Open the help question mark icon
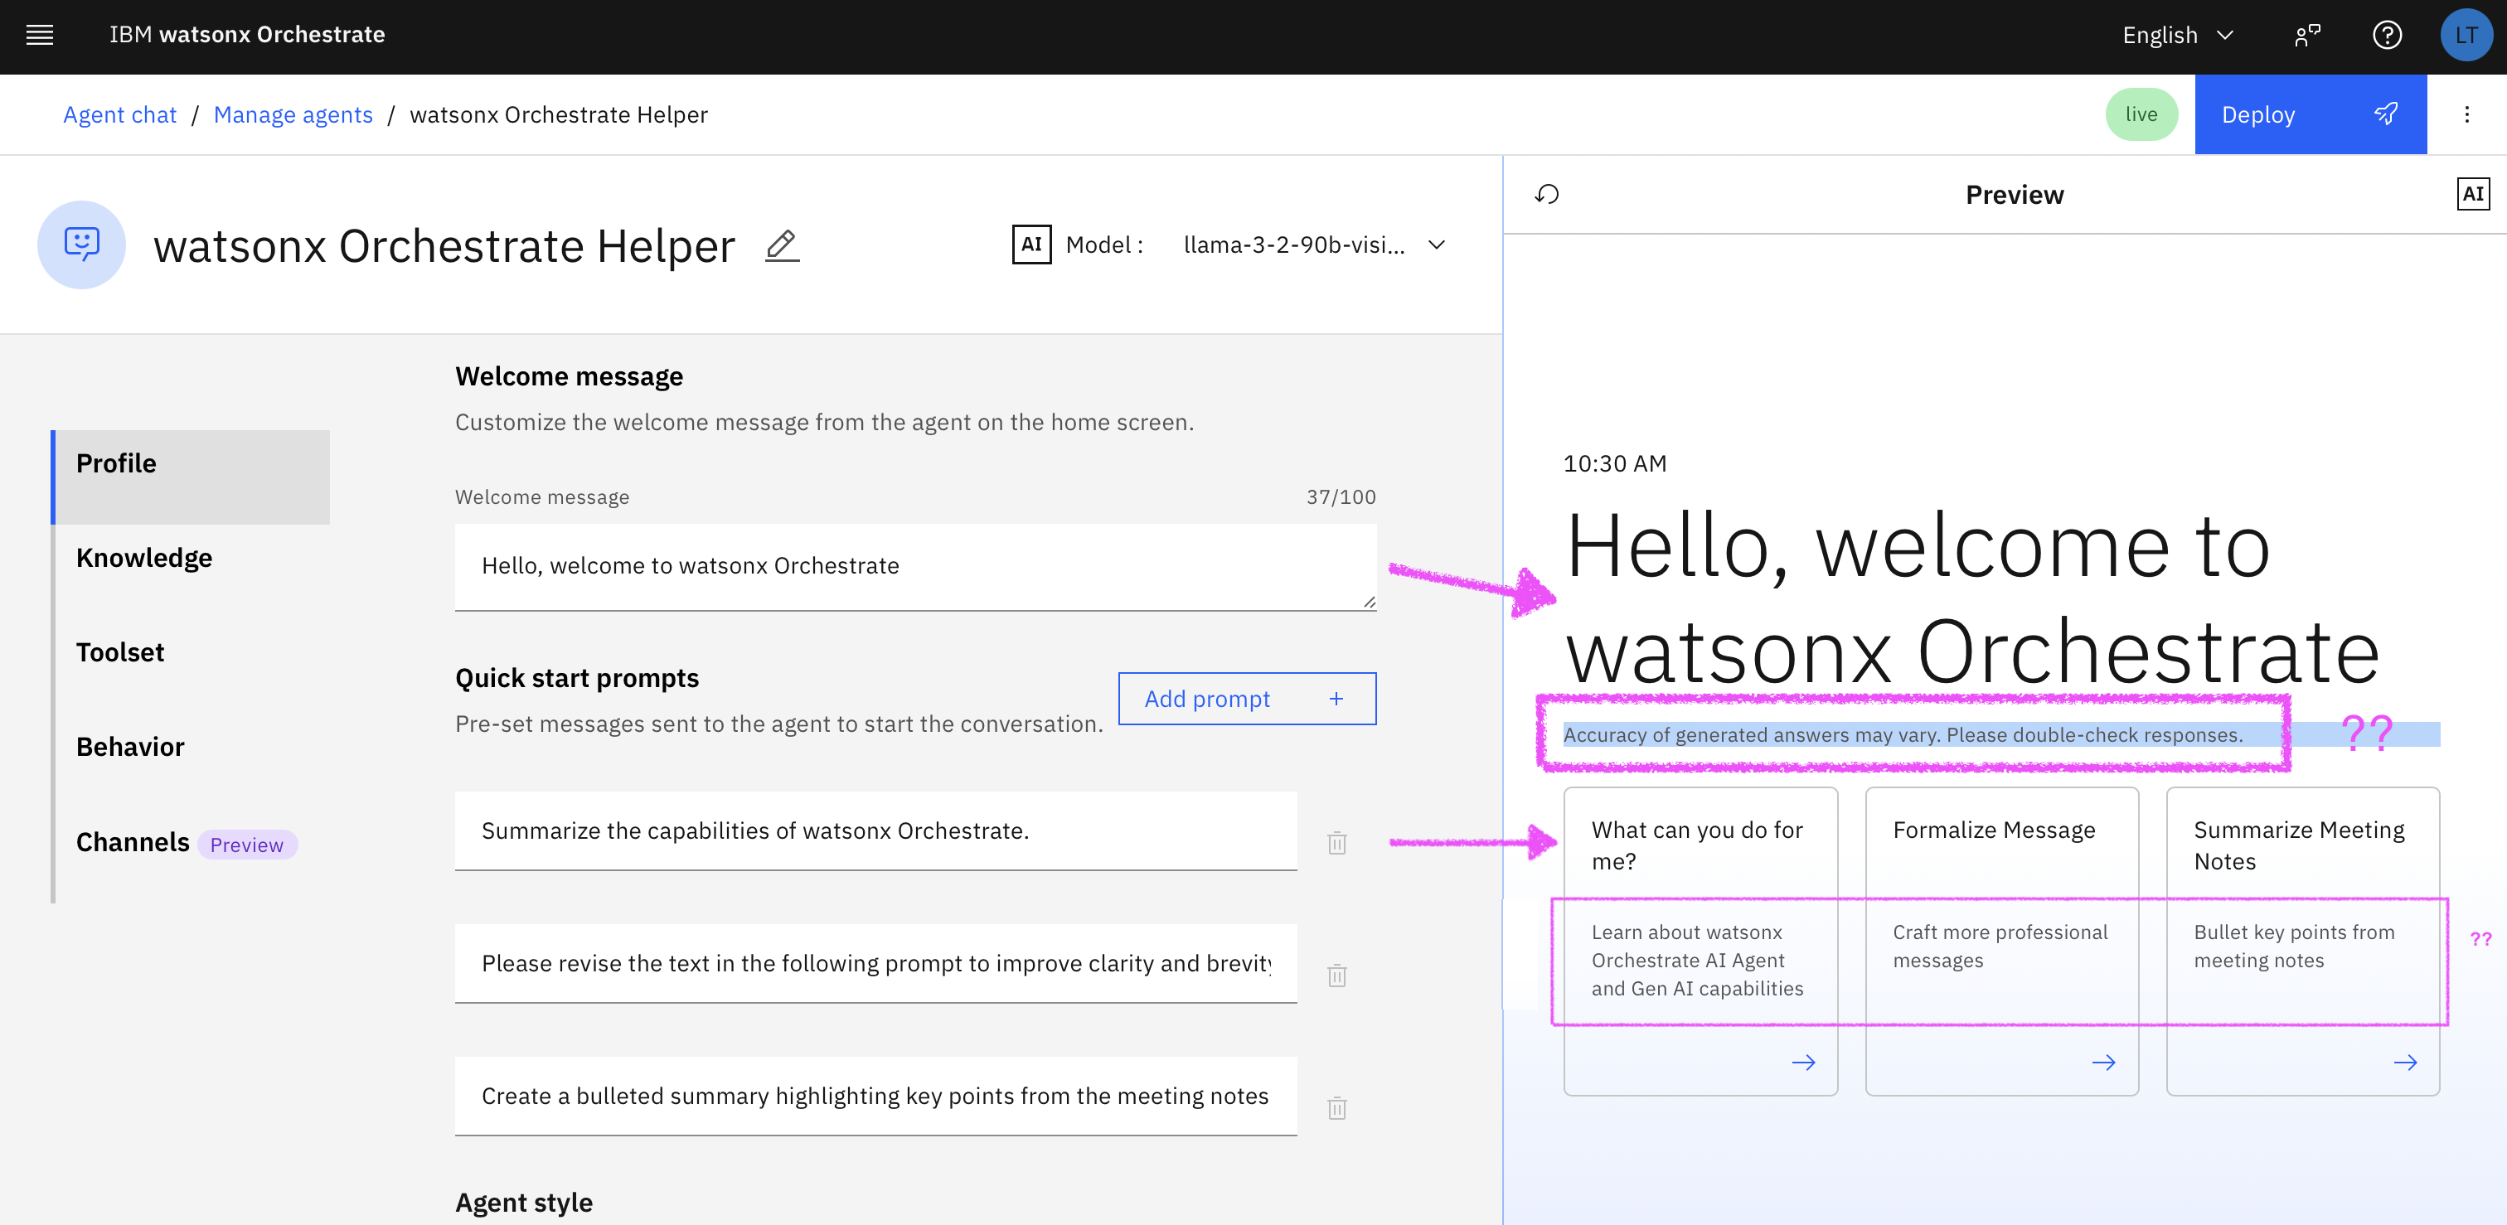Viewport: 2507px width, 1225px height. click(2386, 35)
